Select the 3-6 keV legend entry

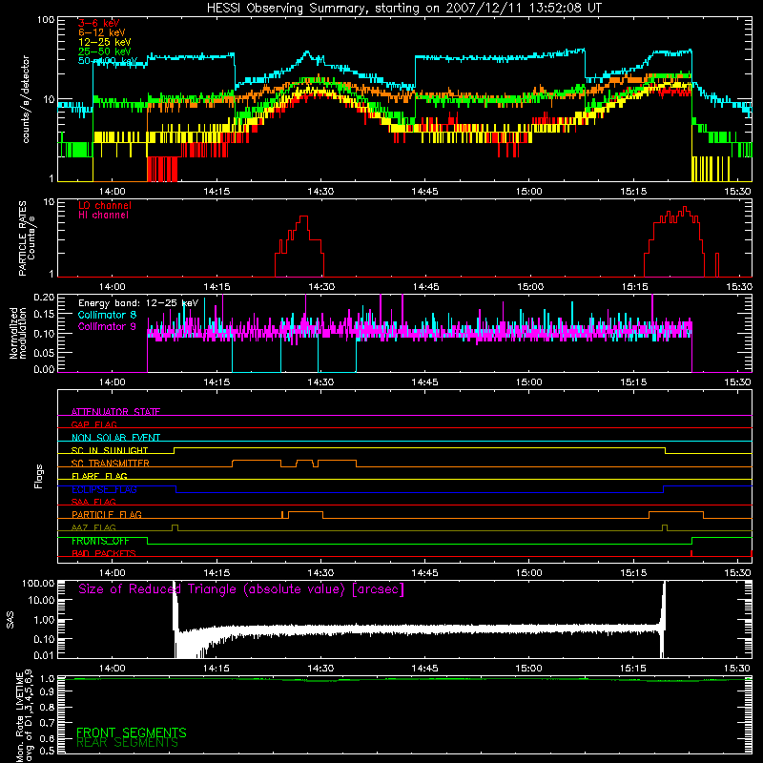(x=98, y=23)
